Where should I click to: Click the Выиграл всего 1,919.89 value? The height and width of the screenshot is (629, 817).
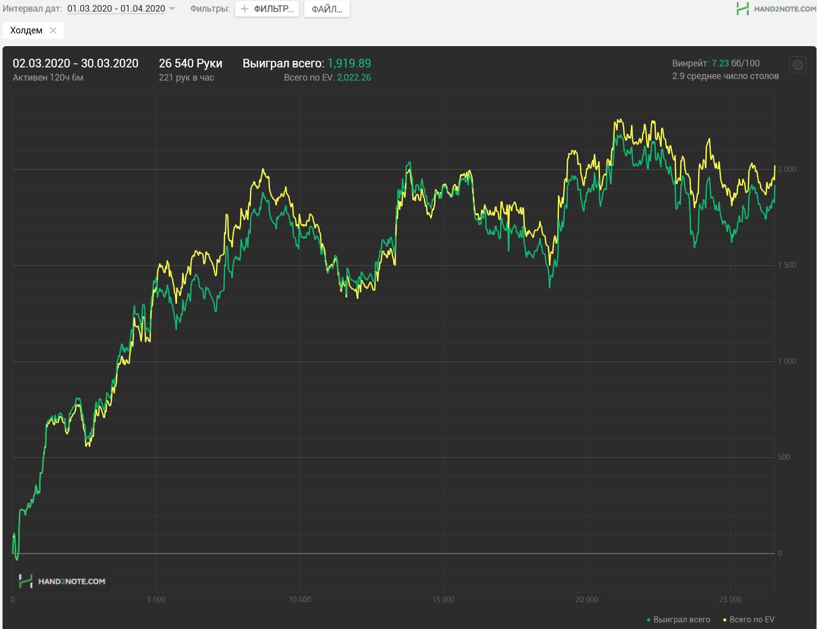click(307, 63)
